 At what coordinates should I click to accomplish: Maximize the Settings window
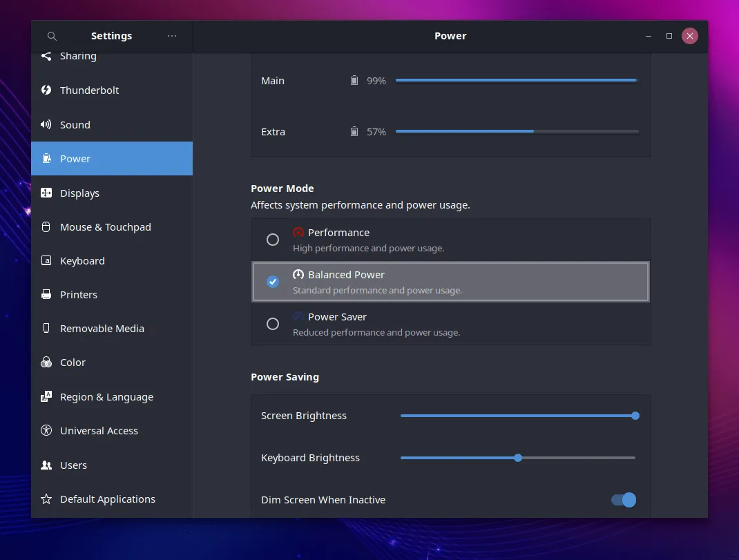669,36
